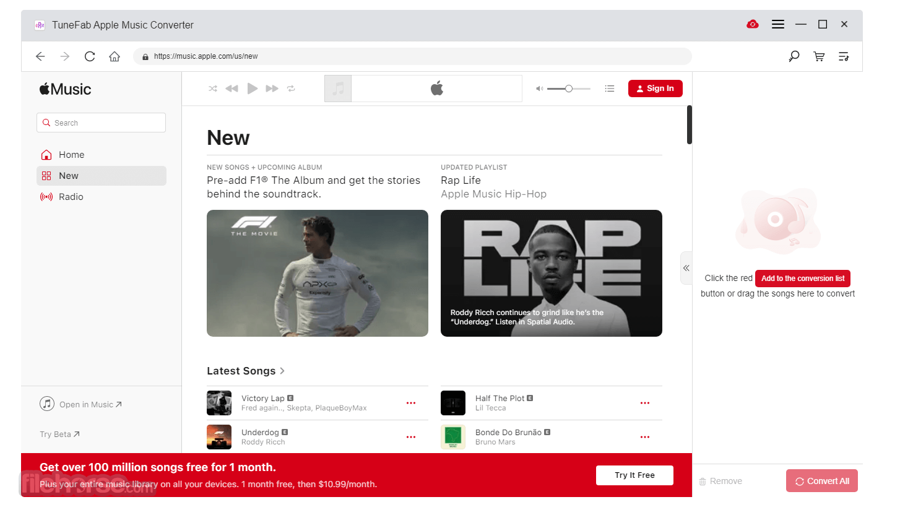Viewport: 913px width, 515px height.
Task: Open more options for Underdog
Action: (x=411, y=437)
